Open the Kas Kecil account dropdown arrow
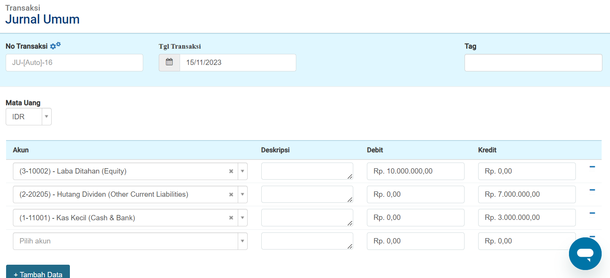 [x=242, y=218]
